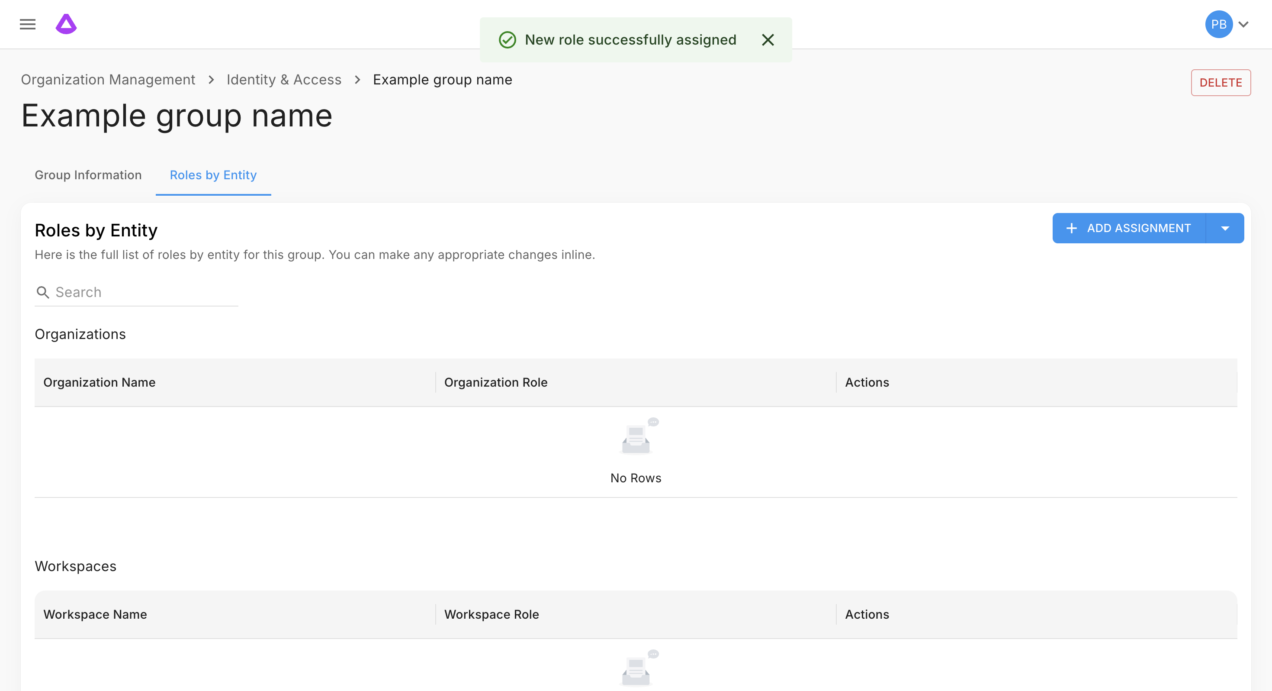Click the PB user avatar
The height and width of the screenshot is (691, 1272).
click(x=1218, y=24)
